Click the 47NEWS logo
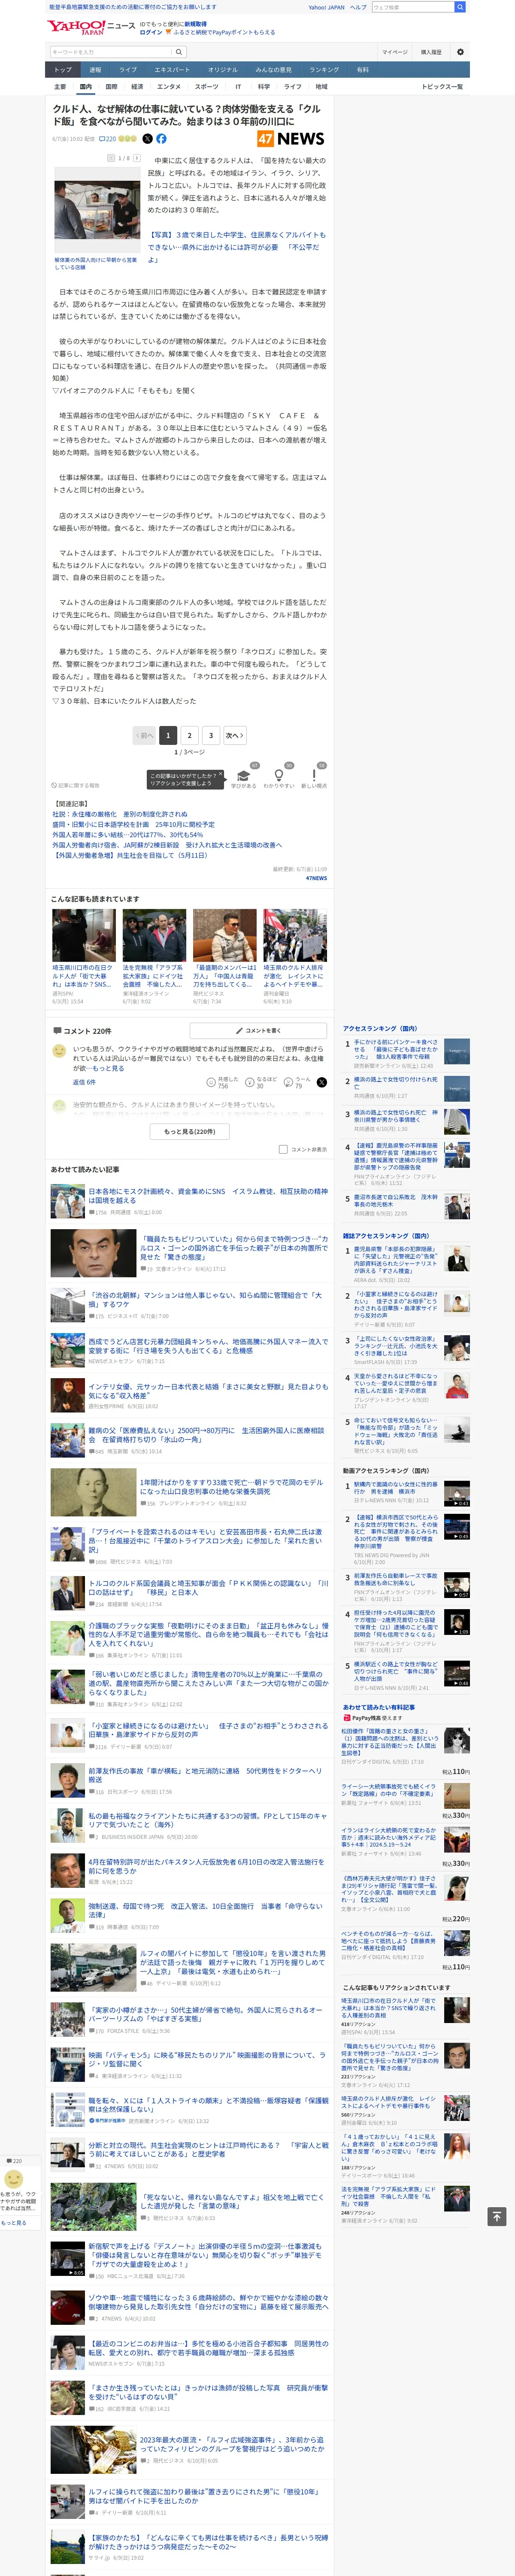This screenshot has width=515, height=2576. coord(291,139)
